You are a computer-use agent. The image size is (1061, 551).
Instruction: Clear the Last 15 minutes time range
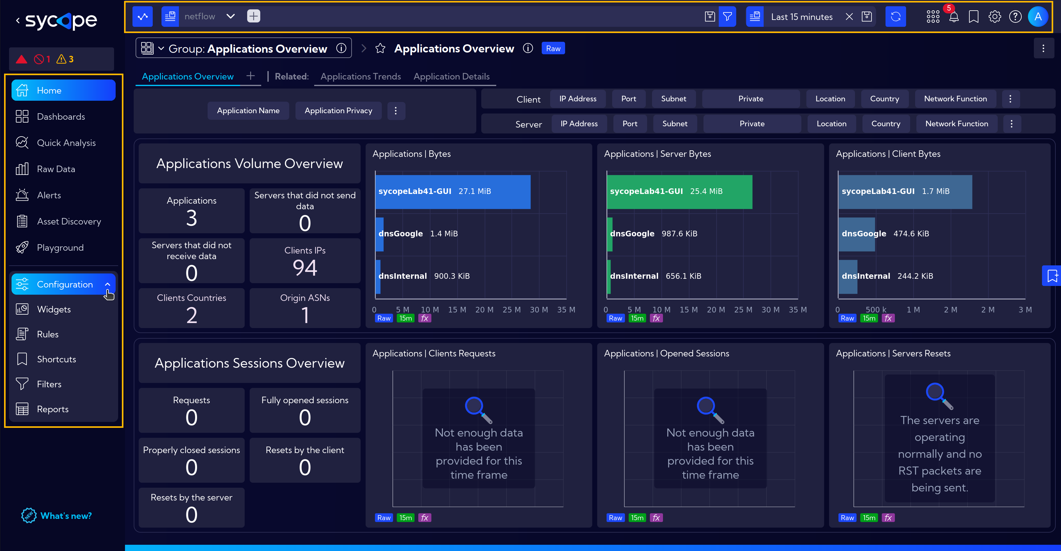849,17
